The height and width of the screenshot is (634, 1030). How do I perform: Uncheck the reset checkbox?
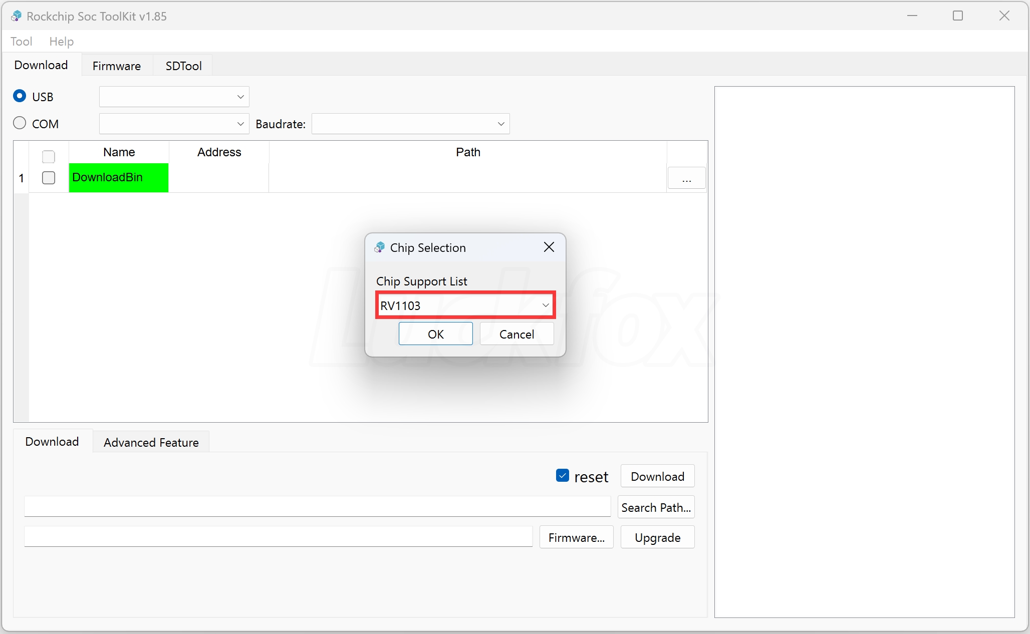tap(562, 476)
